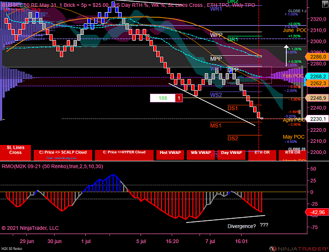
Task: Select the 2248,9 tan price marker
Action: click(x=317, y=98)
